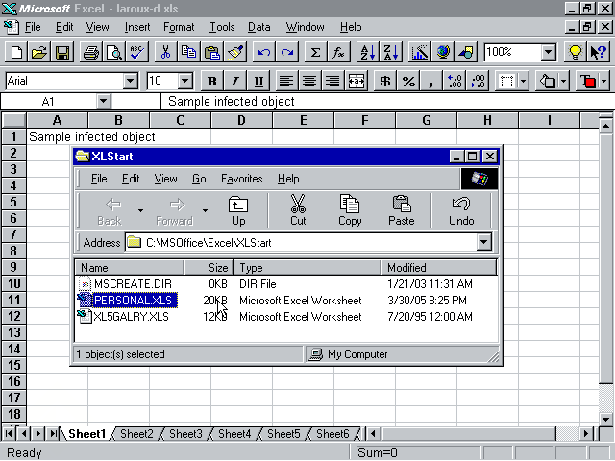Viewport: 615px width, 461px height.
Task: Open Excel's Format menu
Action: [x=179, y=27]
